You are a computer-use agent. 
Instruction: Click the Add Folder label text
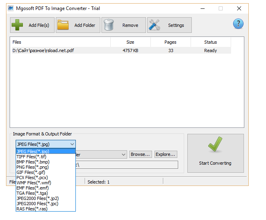point(85,25)
